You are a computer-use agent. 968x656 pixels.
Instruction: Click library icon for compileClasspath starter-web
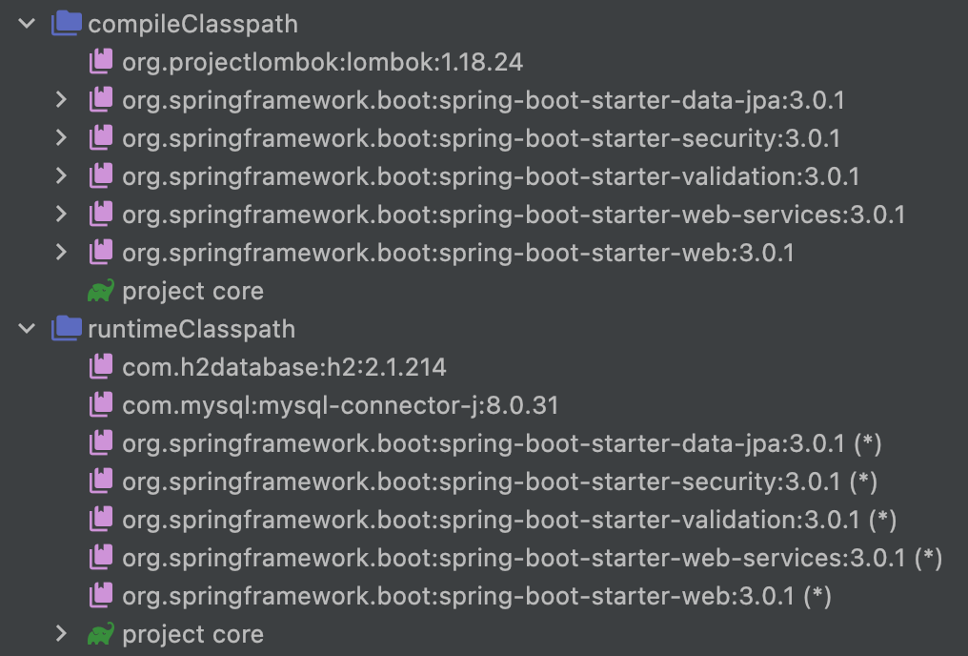(101, 252)
